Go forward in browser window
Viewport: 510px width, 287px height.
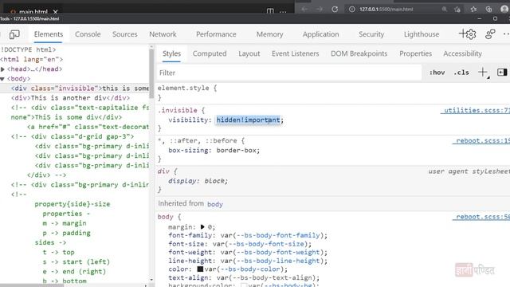pos(320,9)
